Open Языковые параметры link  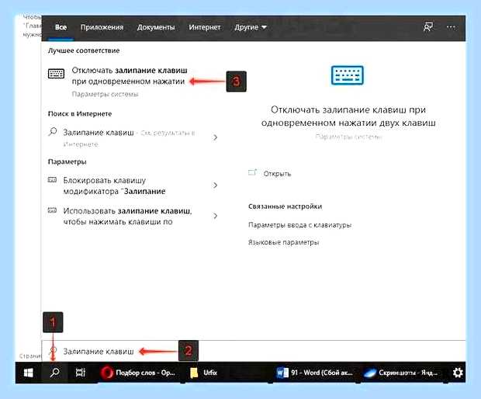[x=283, y=242]
